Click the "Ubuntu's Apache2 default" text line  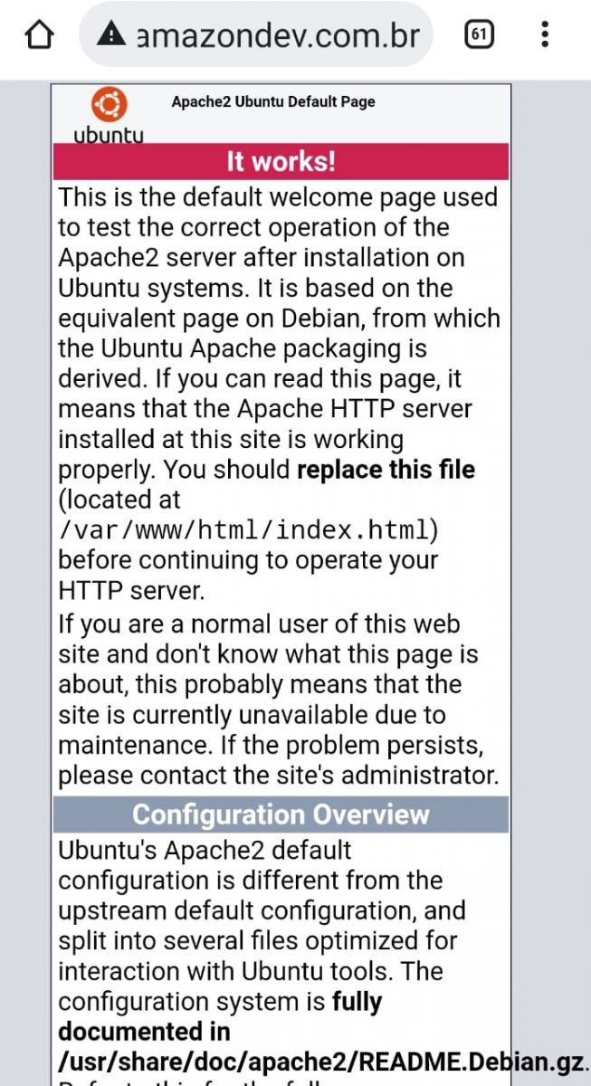205,851
